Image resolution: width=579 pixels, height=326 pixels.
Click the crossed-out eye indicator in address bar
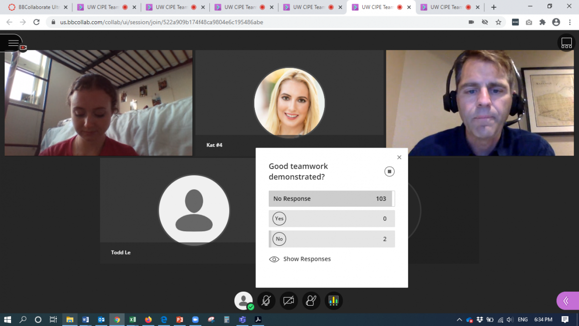click(485, 22)
